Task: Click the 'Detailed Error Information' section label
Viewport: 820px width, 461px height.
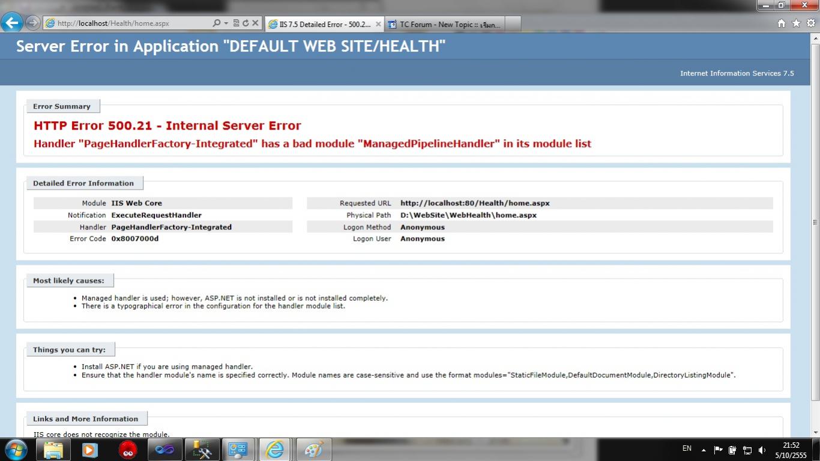Action: 83,183
